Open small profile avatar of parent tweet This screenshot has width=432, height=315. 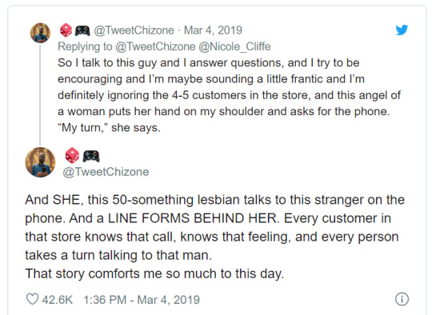(40, 33)
